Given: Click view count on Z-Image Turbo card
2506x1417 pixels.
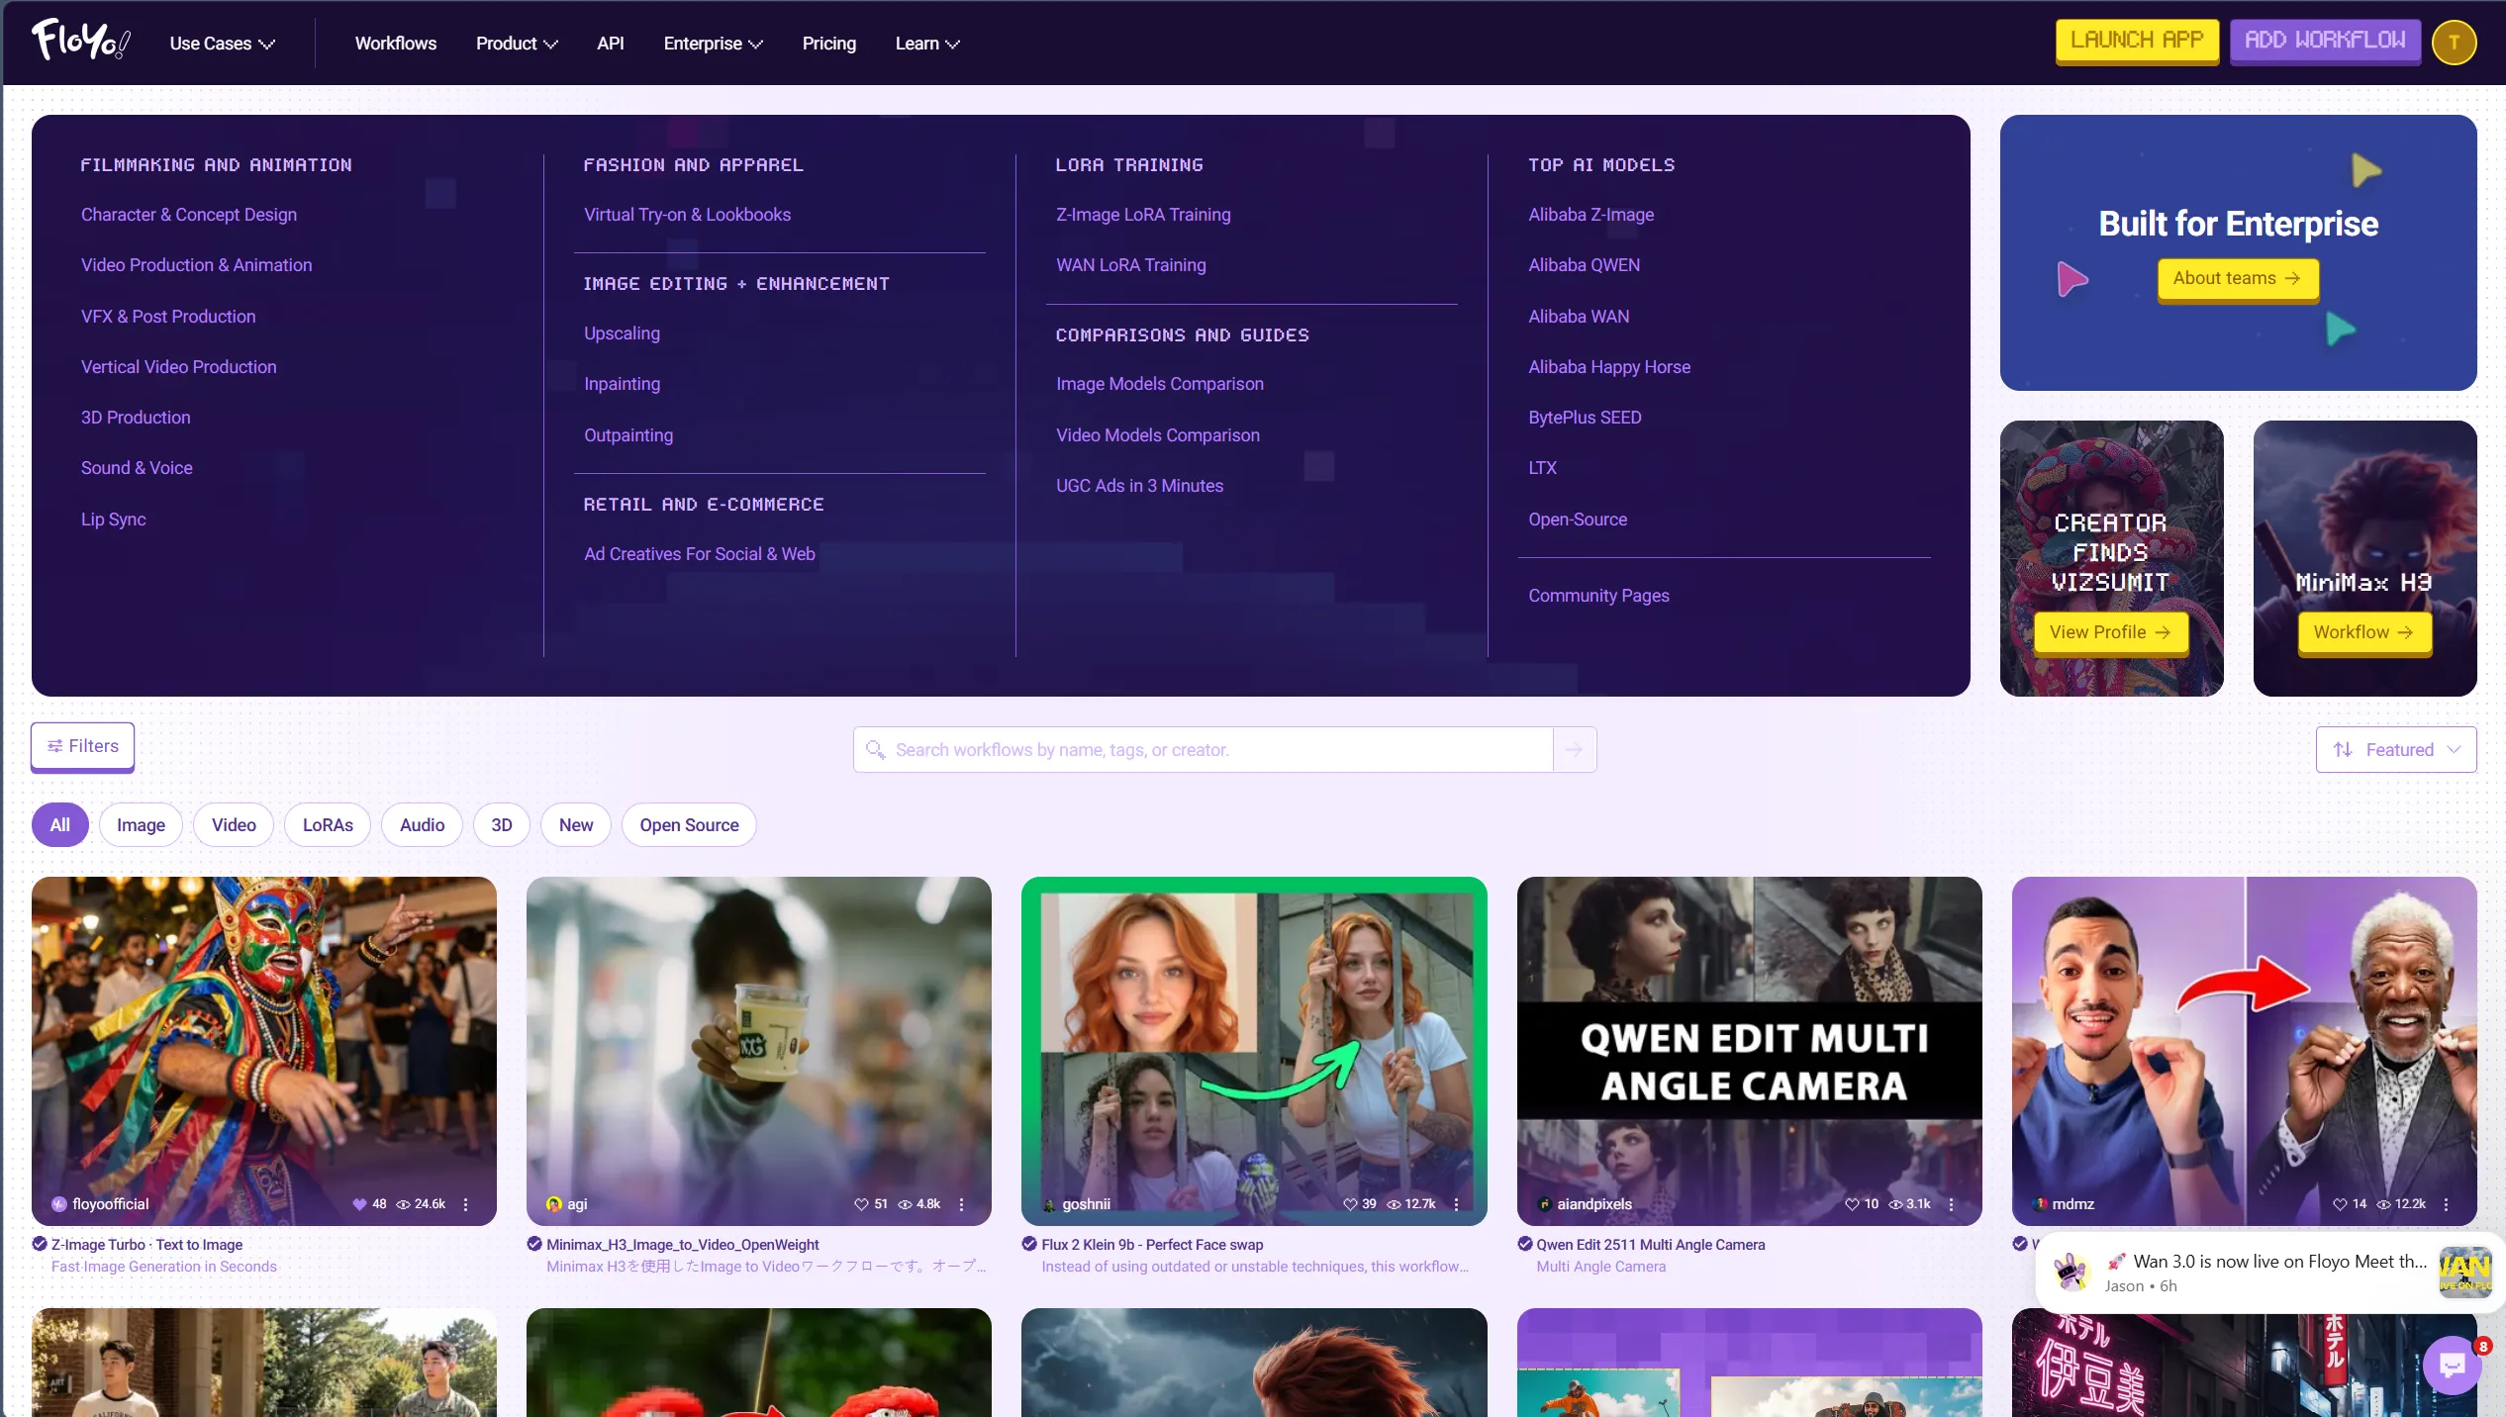Looking at the screenshot, I should tap(421, 1204).
